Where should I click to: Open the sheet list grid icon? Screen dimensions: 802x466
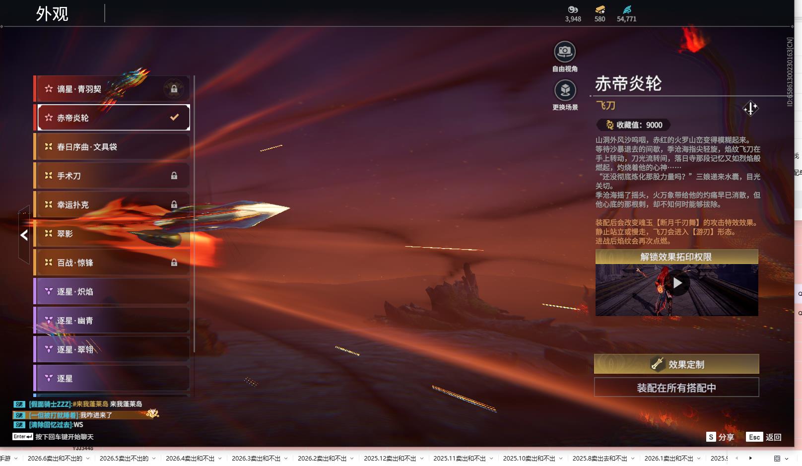(x=777, y=458)
